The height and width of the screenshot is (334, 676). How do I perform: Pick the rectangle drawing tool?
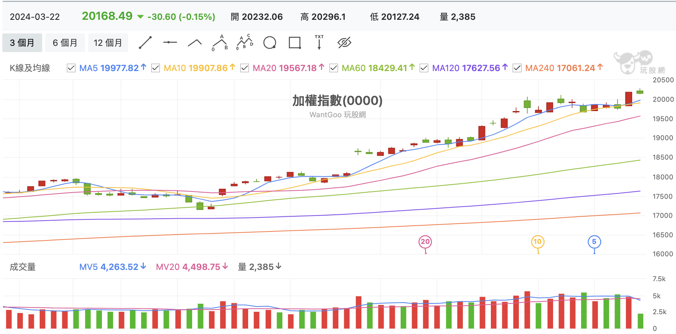point(295,43)
